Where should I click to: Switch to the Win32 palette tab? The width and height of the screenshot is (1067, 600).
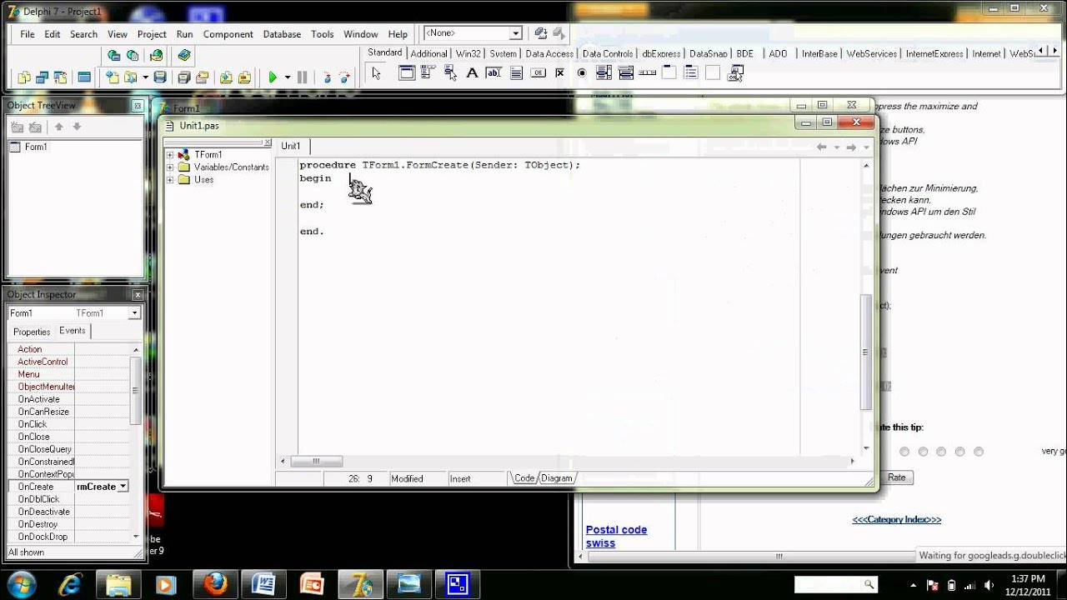pos(468,53)
